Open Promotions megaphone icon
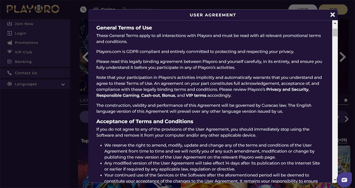The image size is (355, 188). [x=9, y=43]
